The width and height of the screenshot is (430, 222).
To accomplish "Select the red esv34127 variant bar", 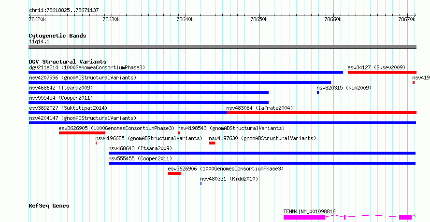I will click(382, 72).
